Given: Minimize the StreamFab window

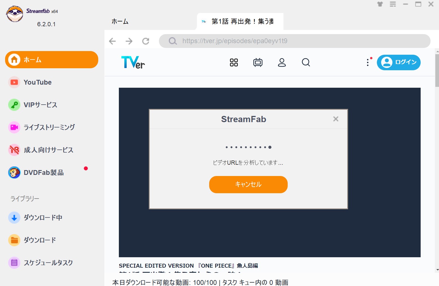Looking at the screenshot, I should [405, 4].
